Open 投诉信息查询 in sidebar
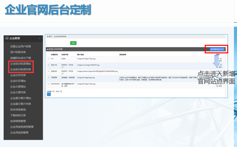This screenshot has height=147, width=237. pyautogui.click(x=18, y=110)
